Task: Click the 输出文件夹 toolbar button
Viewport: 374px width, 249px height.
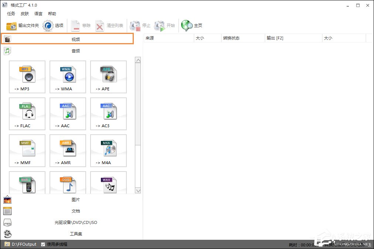Action: (x=23, y=25)
